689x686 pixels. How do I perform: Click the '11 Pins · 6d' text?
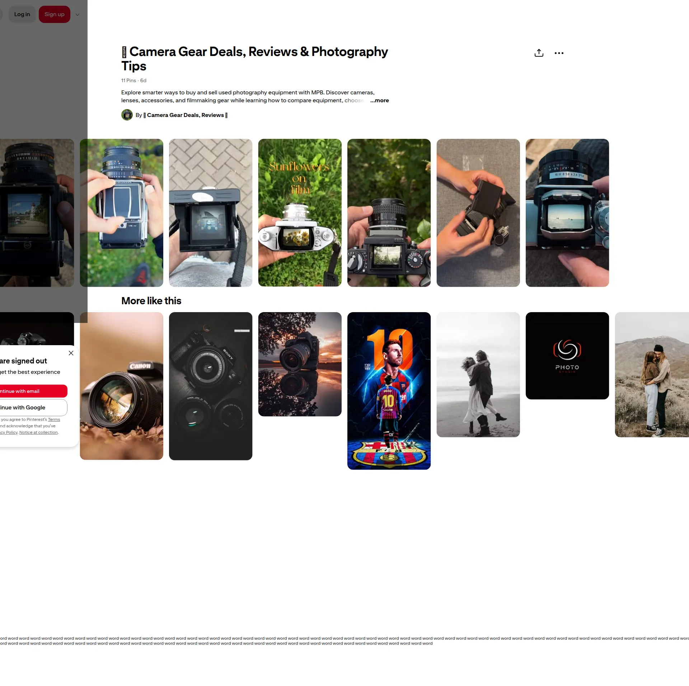(134, 80)
